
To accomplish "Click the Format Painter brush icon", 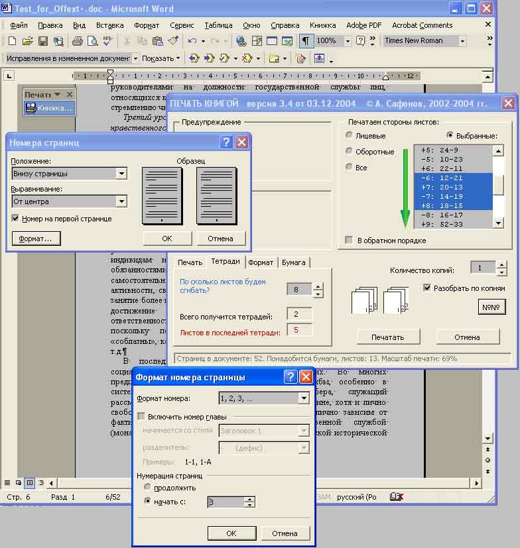I will click(x=174, y=41).
